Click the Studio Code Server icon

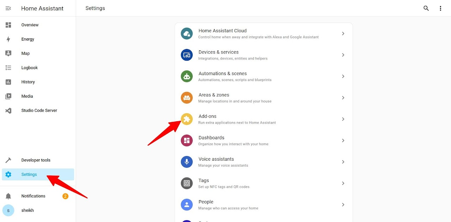8,111
